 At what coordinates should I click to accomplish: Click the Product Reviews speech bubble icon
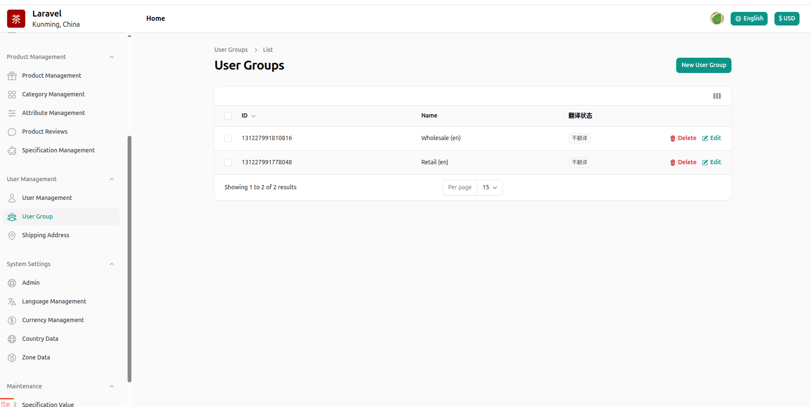point(12,132)
